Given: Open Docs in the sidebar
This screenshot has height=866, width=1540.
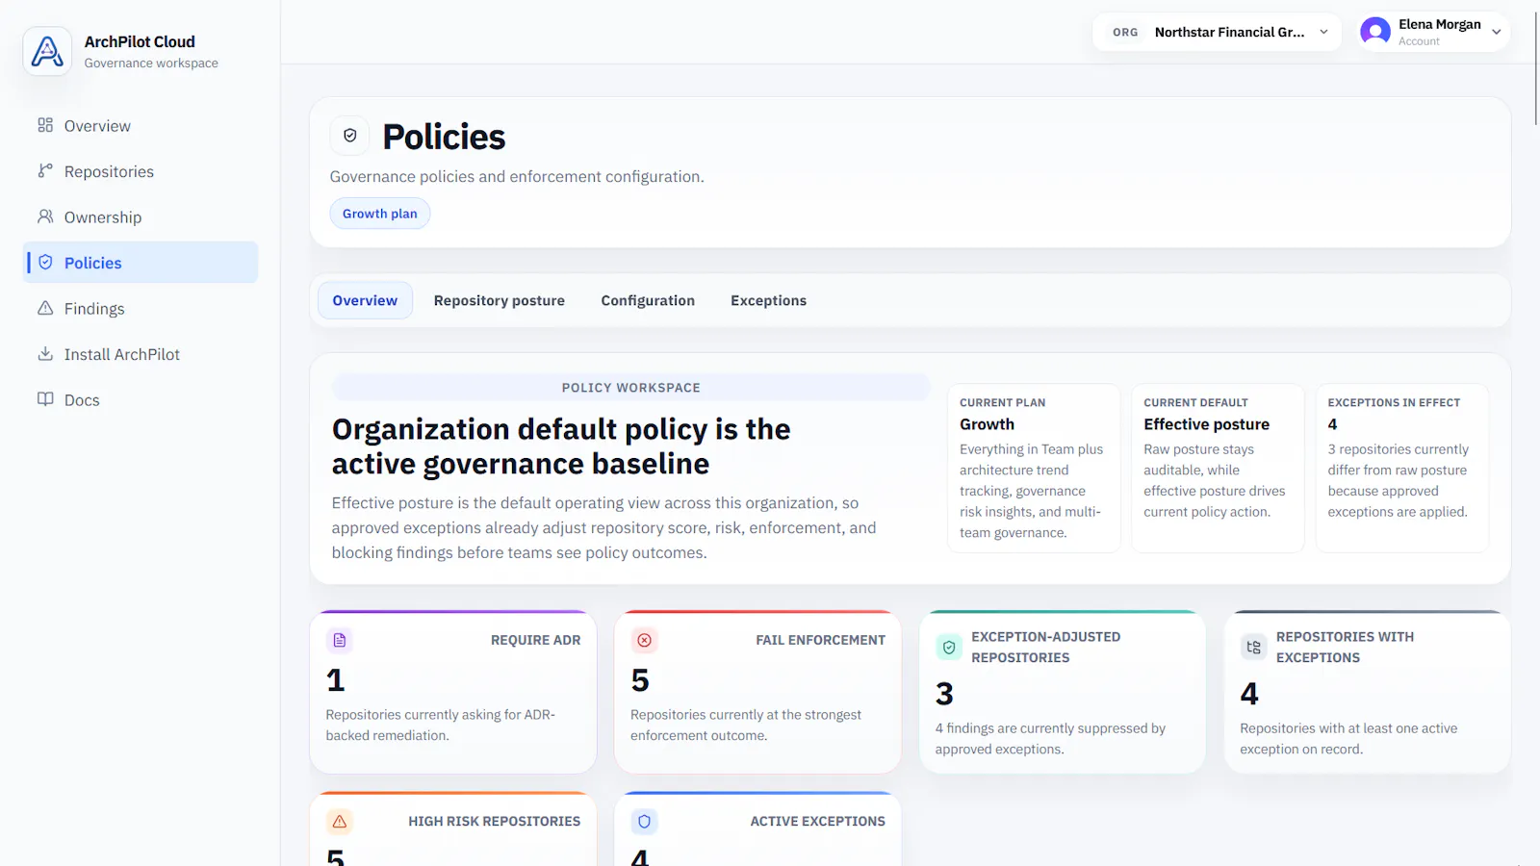Looking at the screenshot, I should coord(141,399).
